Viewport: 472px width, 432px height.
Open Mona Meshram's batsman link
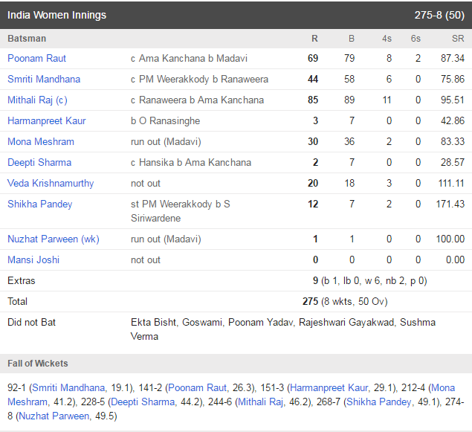[x=41, y=141]
